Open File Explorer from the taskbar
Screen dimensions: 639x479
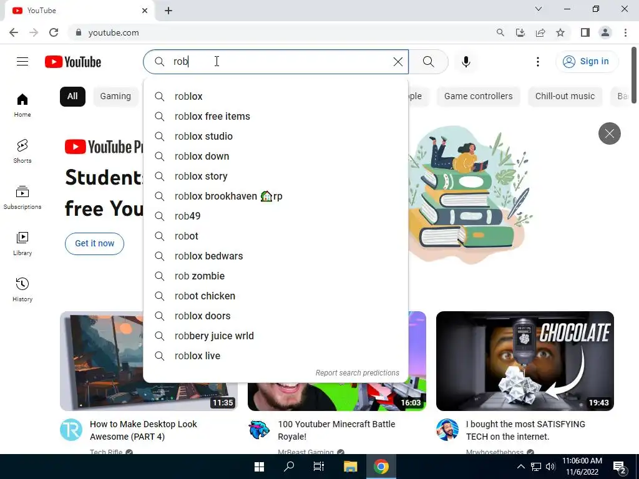coord(350,467)
